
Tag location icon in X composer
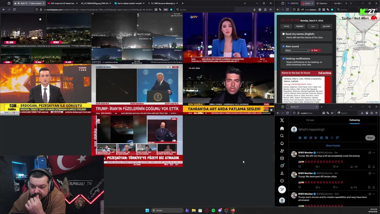click(x=332, y=138)
